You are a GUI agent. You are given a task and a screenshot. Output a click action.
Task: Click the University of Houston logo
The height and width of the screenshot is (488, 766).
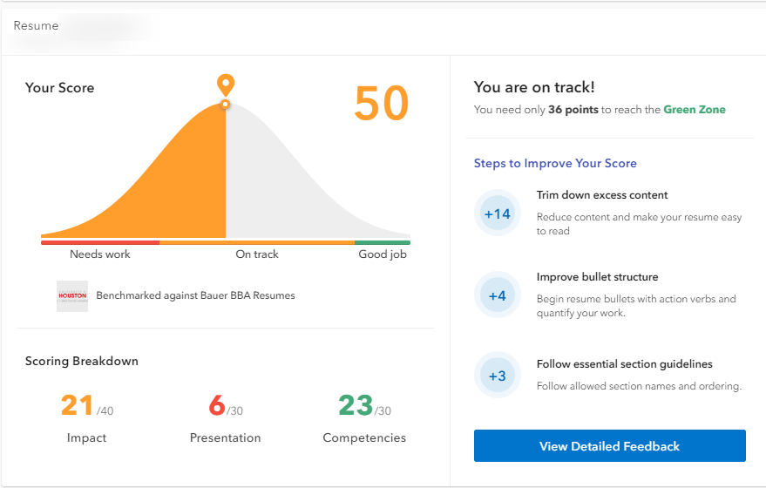coord(72,295)
